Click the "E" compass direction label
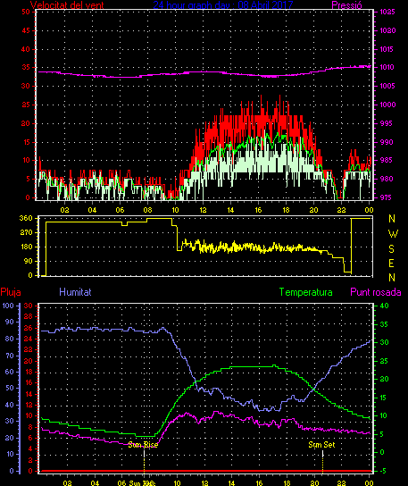This screenshot has width=408, height=486. coord(391,264)
